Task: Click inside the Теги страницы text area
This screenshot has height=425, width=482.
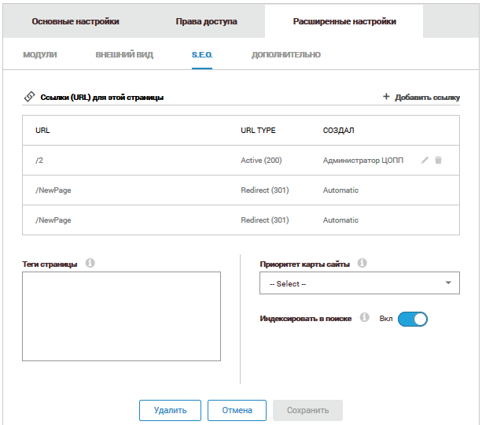Action: point(121,316)
